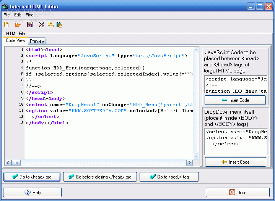Switch to the Code View tab
The width and height of the screenshot is (275, 201).
[16, 40]
